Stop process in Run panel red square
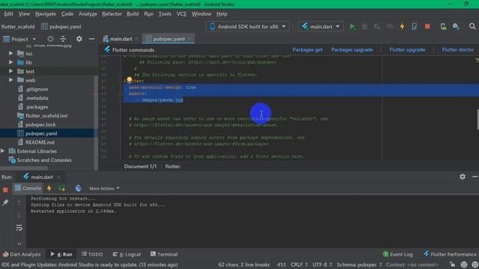Viewport: 479px width, 269px height. coord(5,190)
